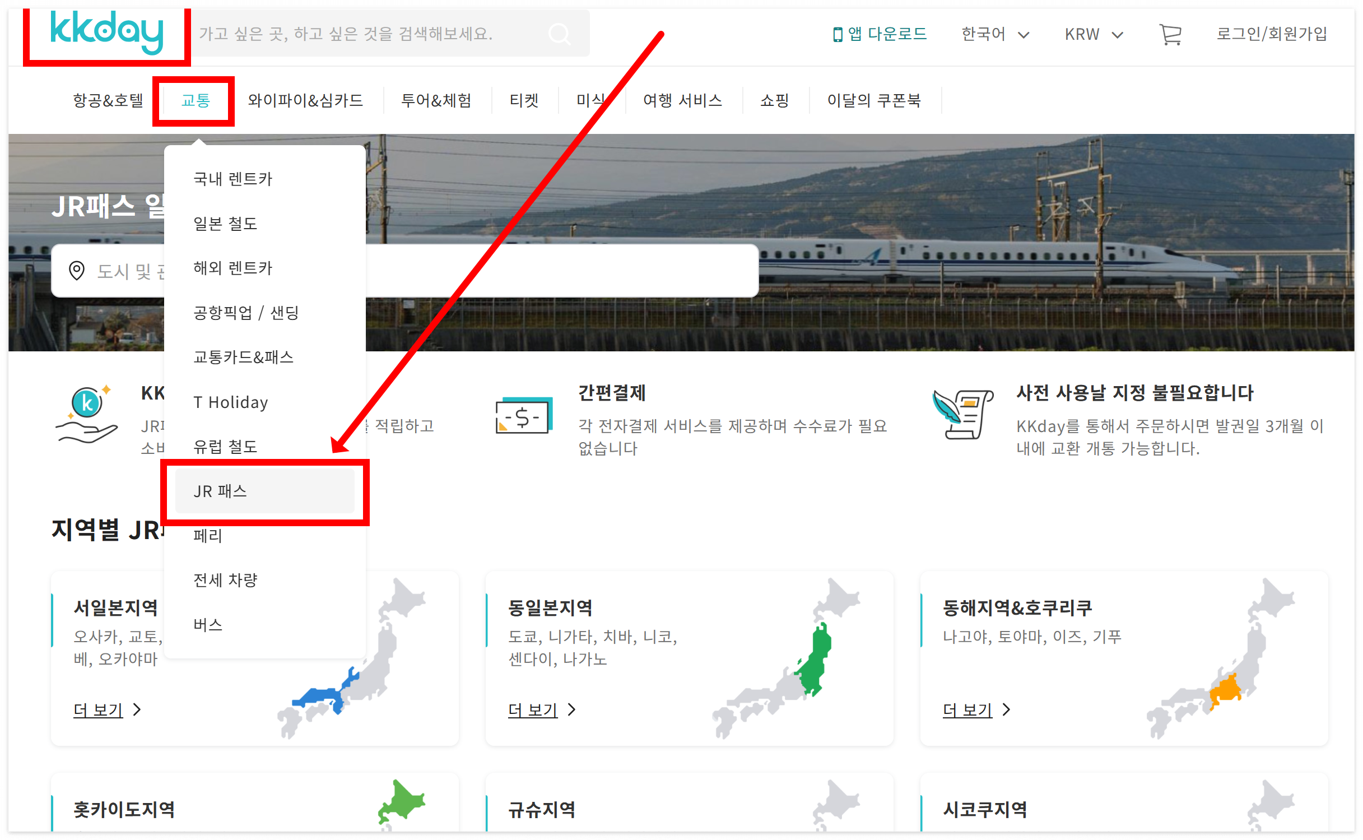The height and width of the screenshot is (840, 1363).
Task: Open the 미식 menu
Action: [590, 100]
